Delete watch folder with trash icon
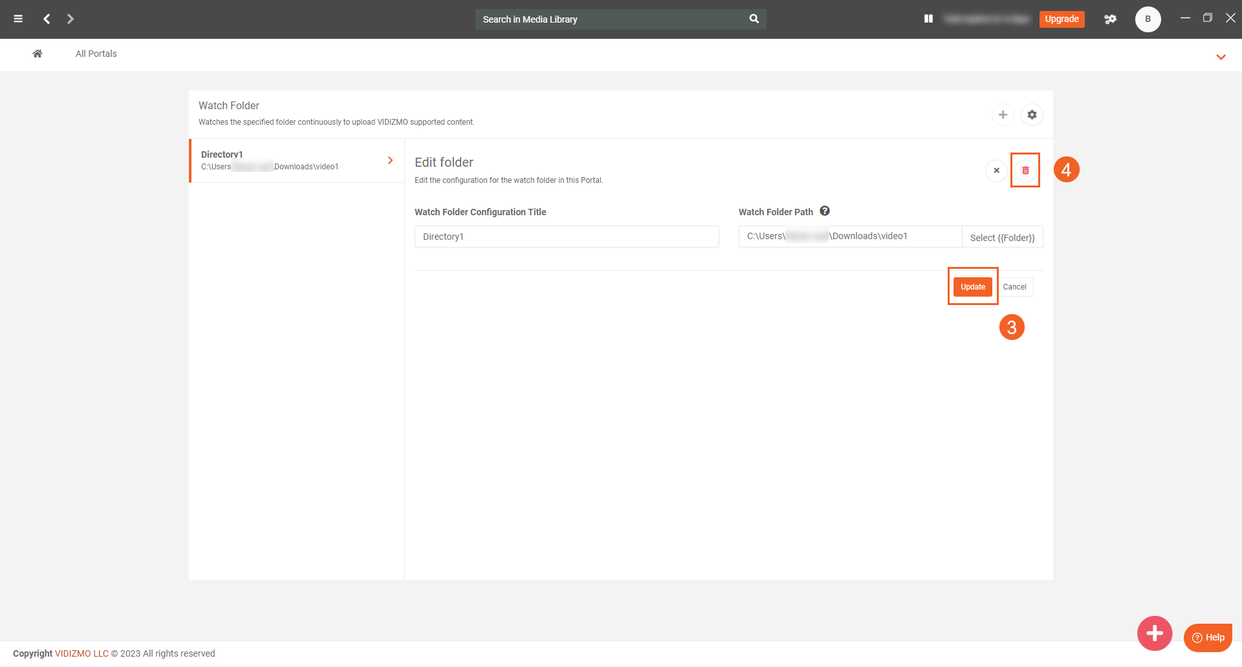1242x667 pixels. (x=1025, y=171)
